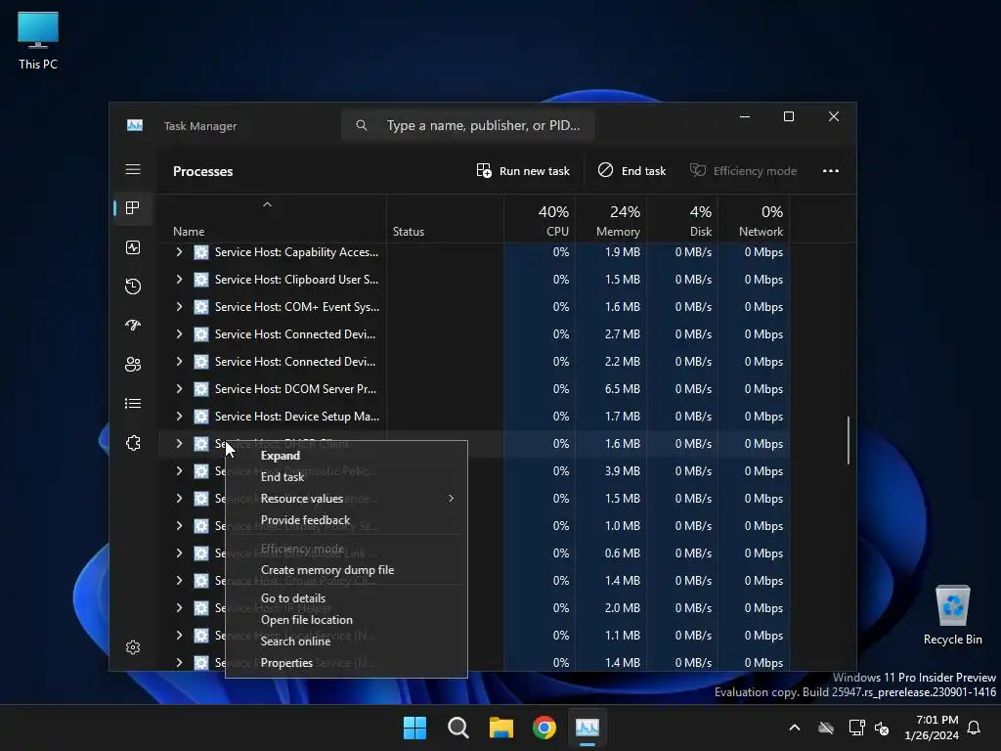This screenshot has width=1001, height=751.
Task: Expand Service Host: Capability Access row
Action: pyautogui.click(x=180, y=252)
